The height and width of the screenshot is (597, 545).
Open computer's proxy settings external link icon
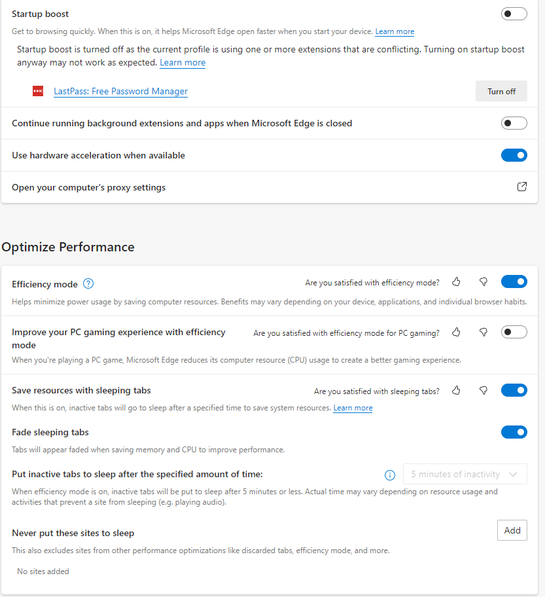(x=521, y=187)
